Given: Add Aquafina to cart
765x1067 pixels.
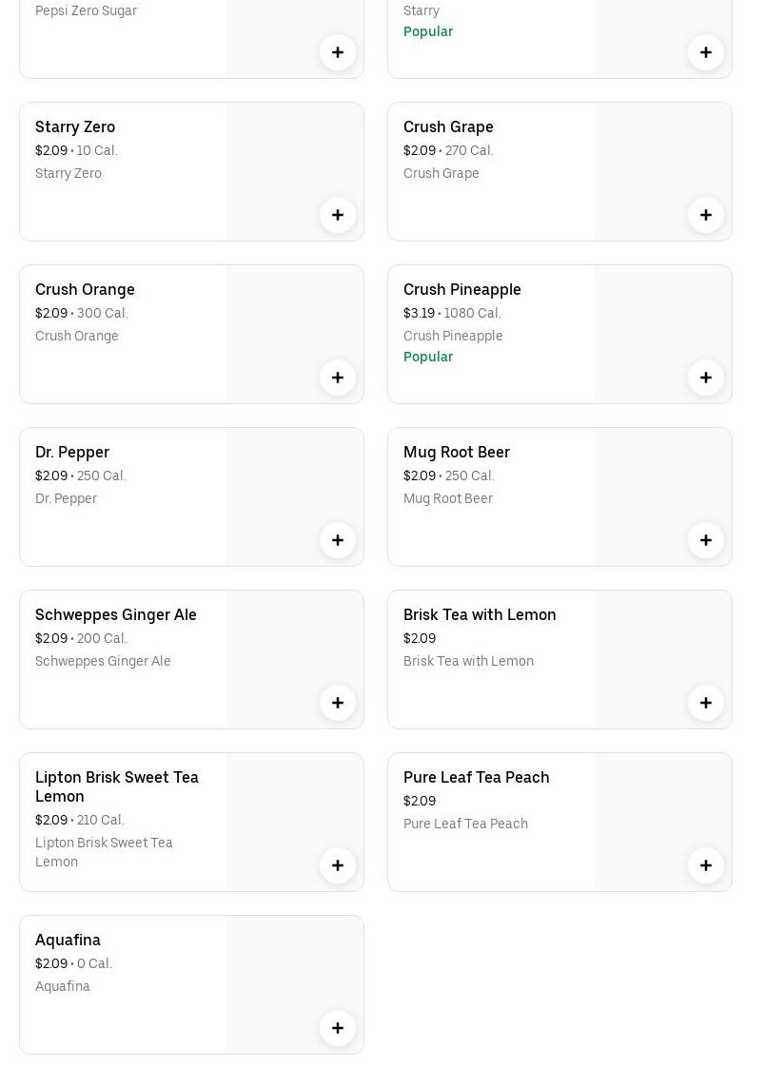Looking at the screenshot, I should click(x=338, y=1028).
